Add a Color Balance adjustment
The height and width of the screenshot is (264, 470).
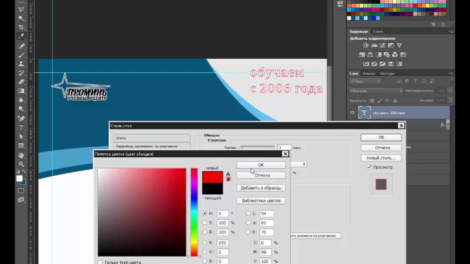370,55
